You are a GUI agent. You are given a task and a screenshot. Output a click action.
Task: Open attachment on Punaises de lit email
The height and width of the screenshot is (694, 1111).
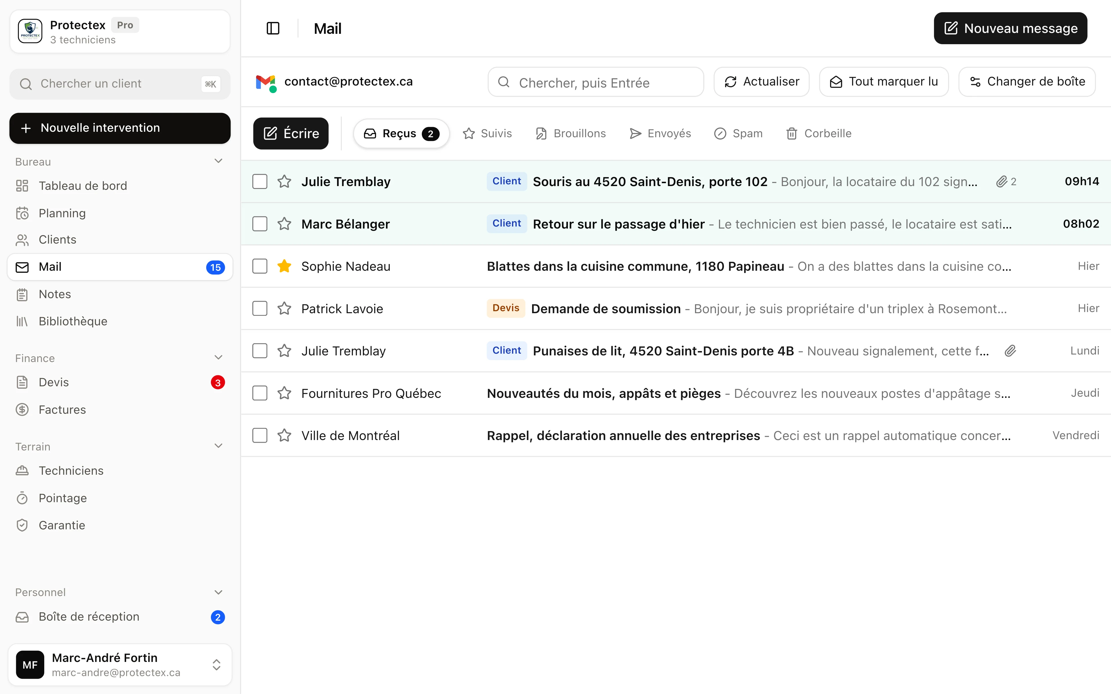point(1010,351)
